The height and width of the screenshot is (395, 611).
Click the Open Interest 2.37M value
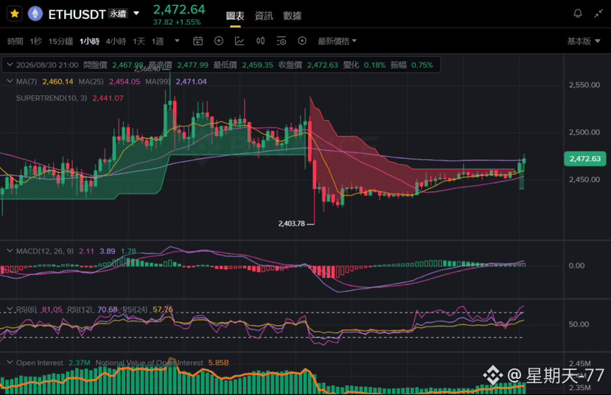(79, 363)
